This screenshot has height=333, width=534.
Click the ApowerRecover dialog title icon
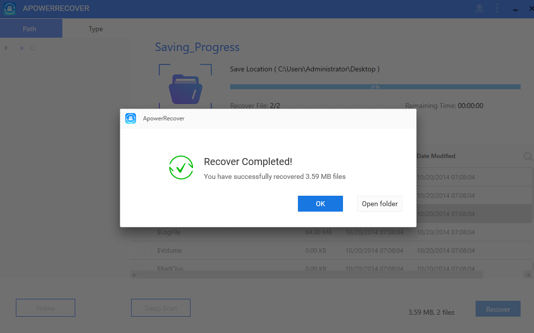pyautogui.click(x=131, y=118)
